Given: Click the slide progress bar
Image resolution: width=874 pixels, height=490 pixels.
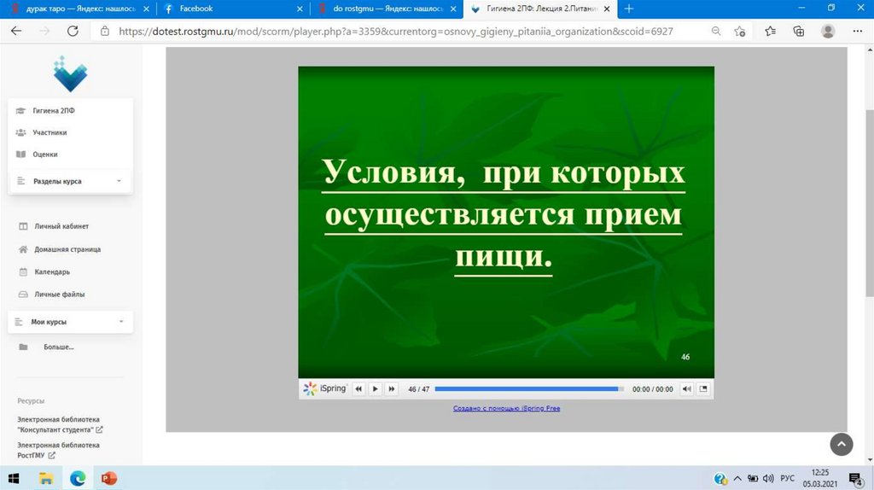Looking at the screenshot, I should [528, 389].
